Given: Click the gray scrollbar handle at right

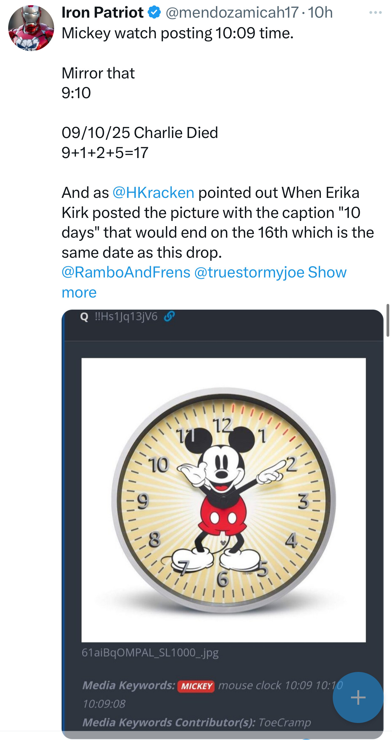Looking at the screenshot, I should tap(388, 320).
